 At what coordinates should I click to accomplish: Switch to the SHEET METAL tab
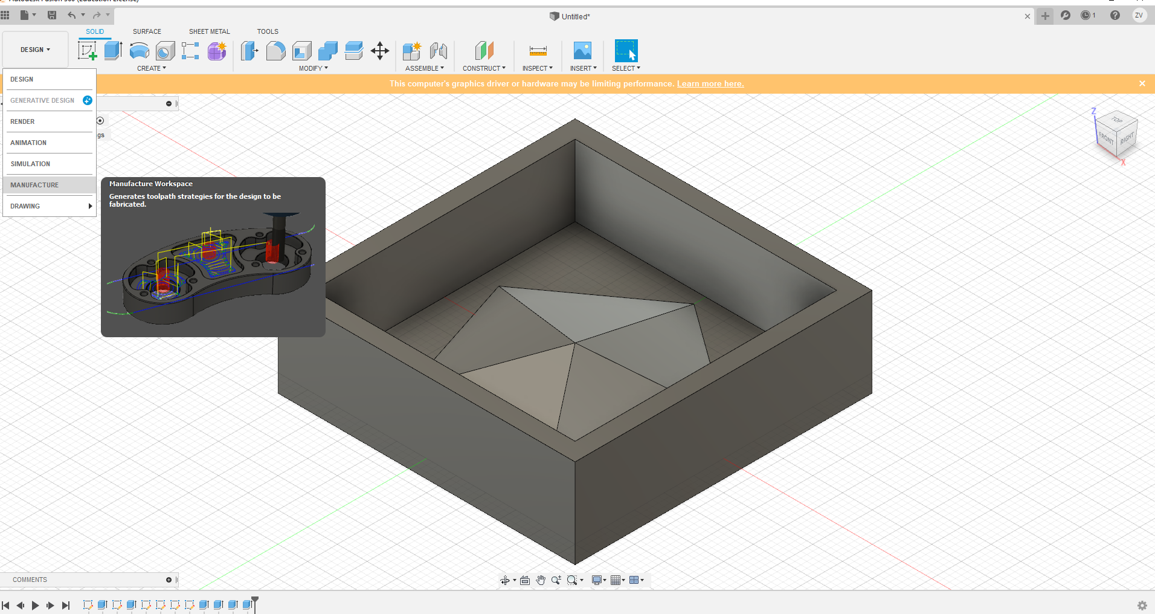[x=209, y=31]
